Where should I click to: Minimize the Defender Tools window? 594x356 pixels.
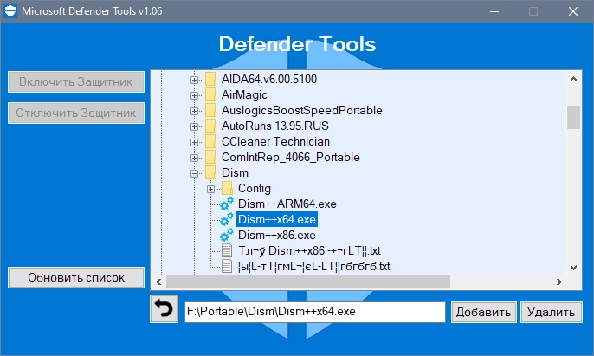coord(494,11)
